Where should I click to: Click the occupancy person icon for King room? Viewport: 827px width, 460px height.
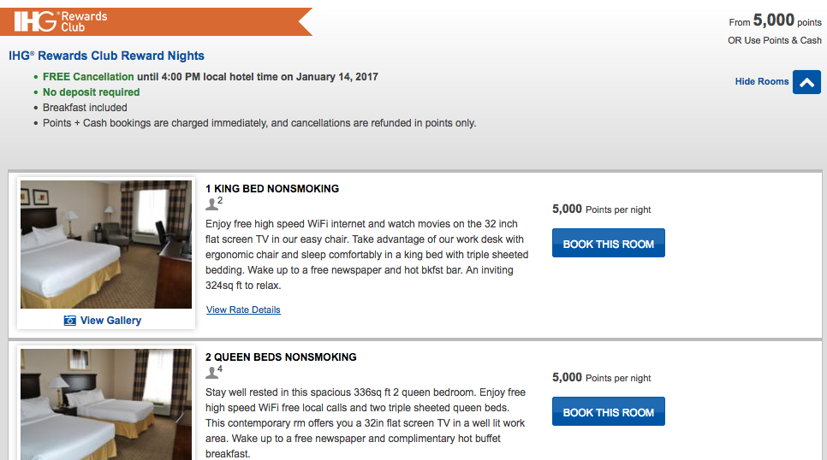pos(211,204)
